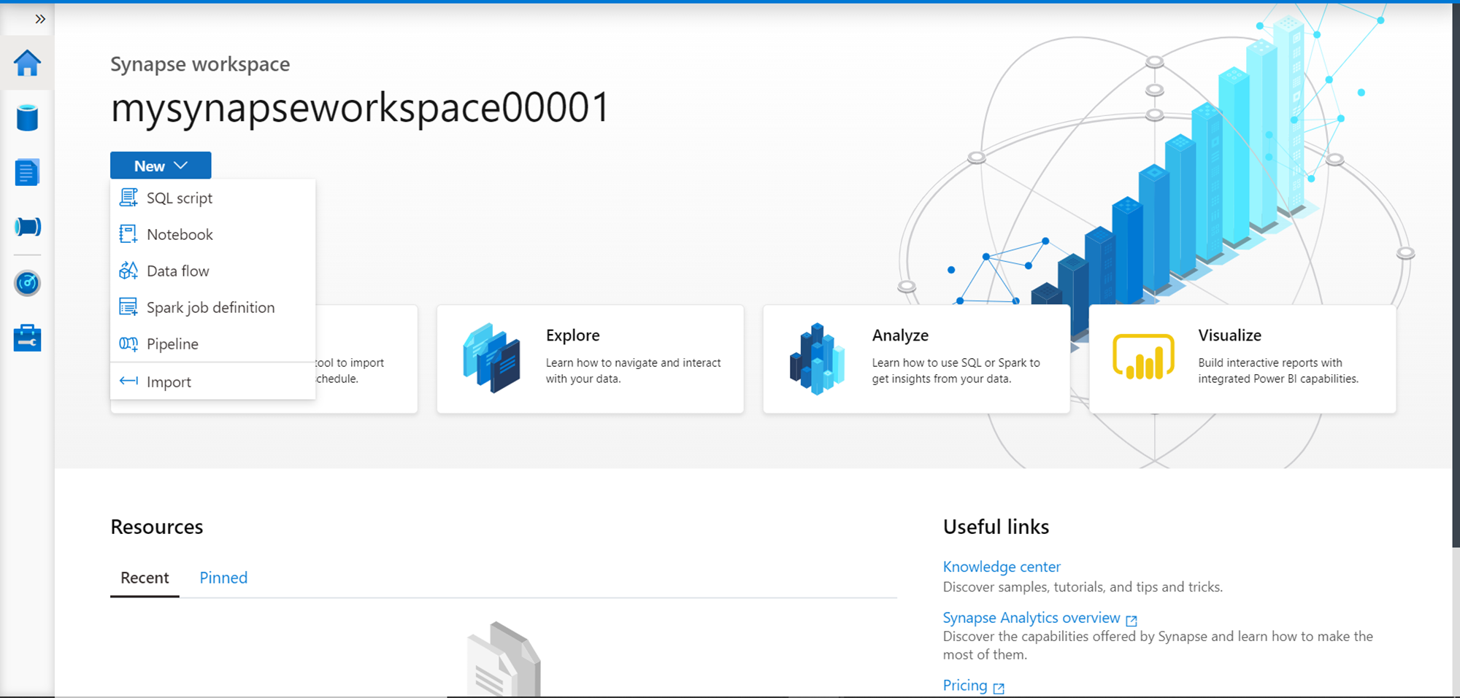This screenshot has height=698, width=1460.
Task: Click the Useful links heading
Action: 996,527
